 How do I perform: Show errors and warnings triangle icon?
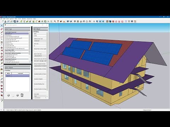(x=64, y=21)
